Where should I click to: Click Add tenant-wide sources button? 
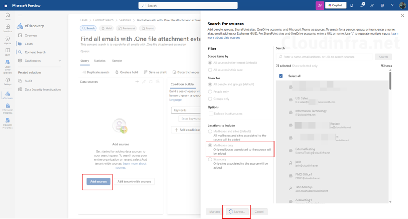coord(134,182)
